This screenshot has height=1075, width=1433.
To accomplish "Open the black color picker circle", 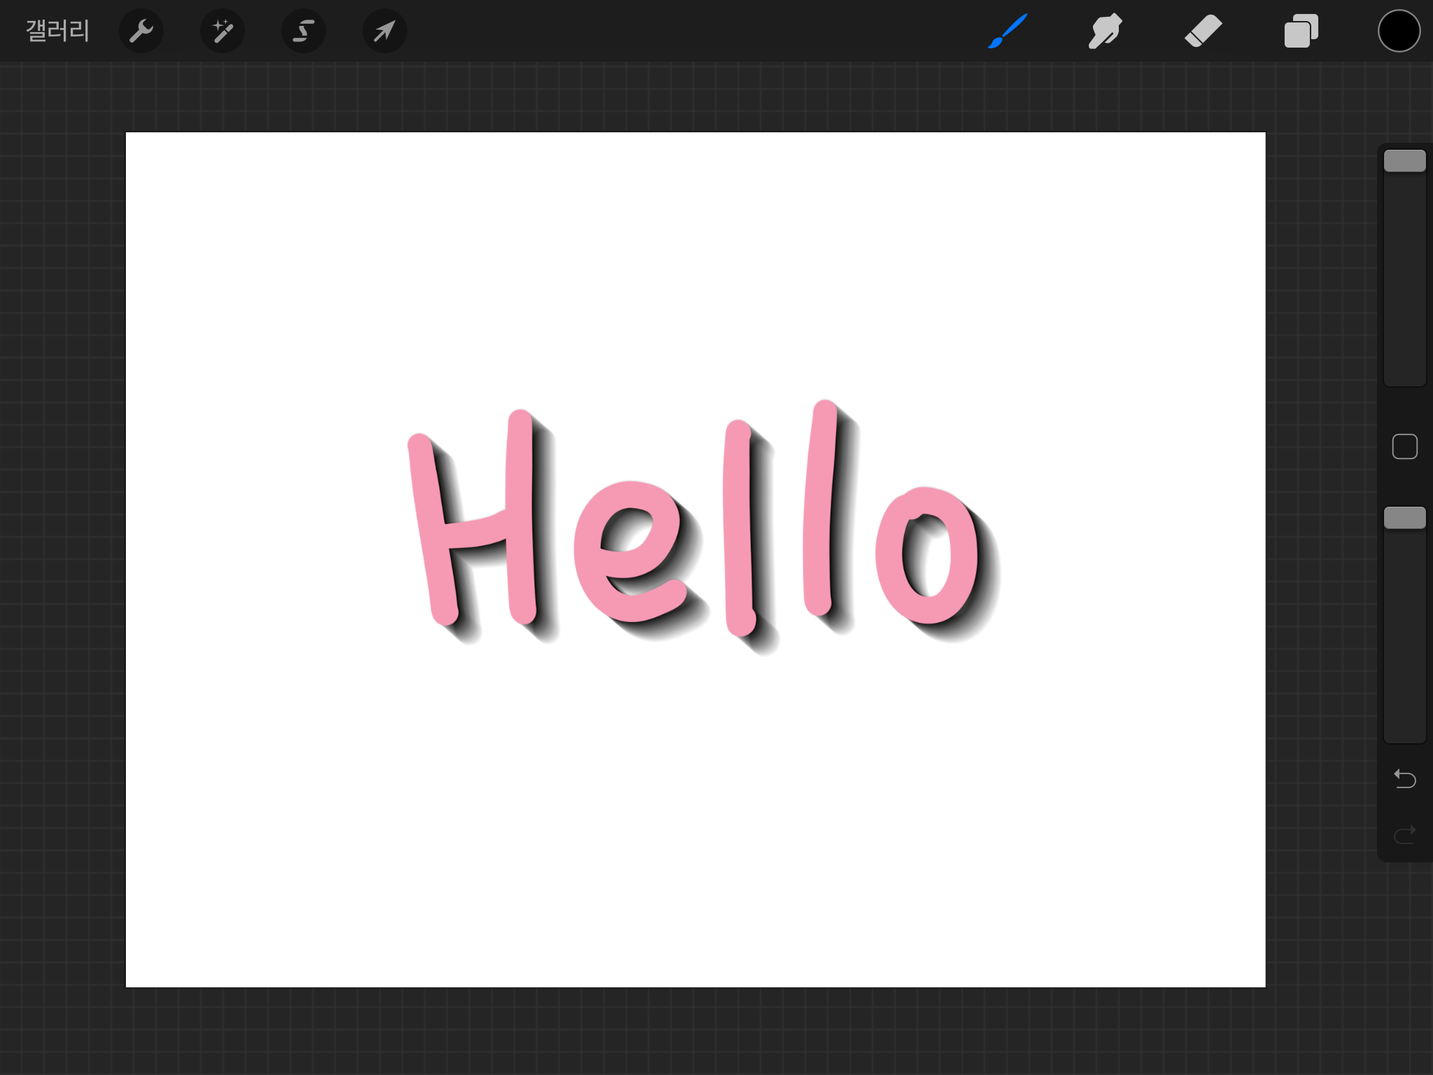I will tap(1399, 31).
